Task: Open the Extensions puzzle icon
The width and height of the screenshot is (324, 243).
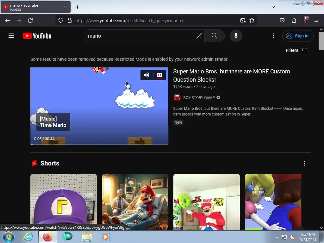Action: pyautogui.click(x=294, y=21)
